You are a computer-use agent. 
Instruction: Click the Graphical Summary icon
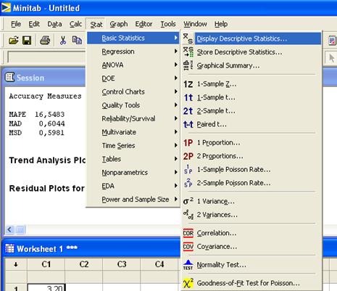[188, 65]
